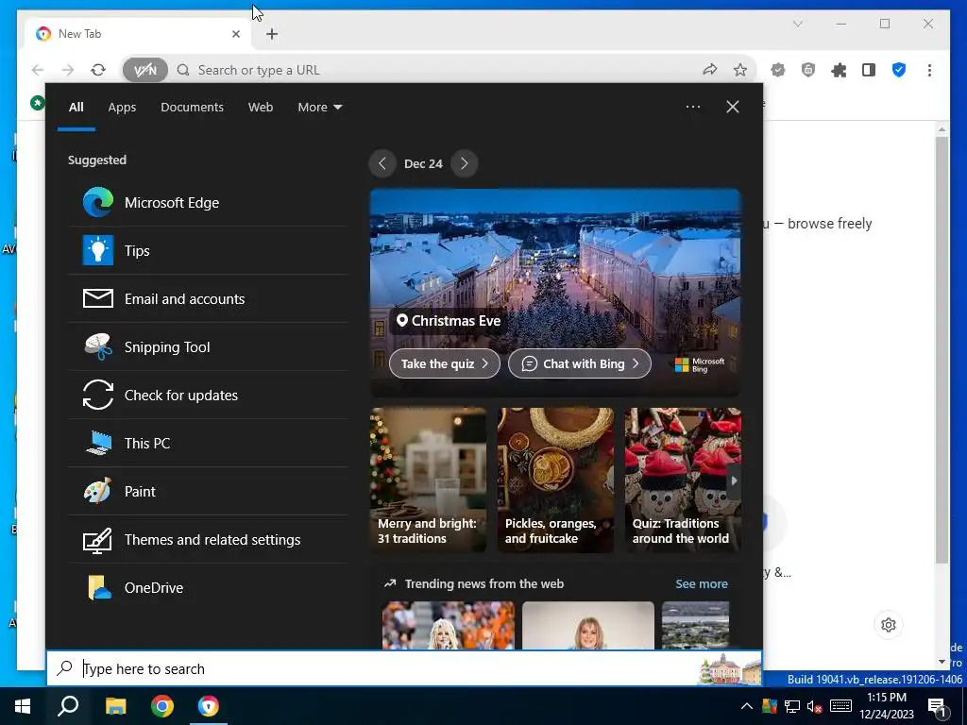Open OneDrive folder icon
This screenshot has width=967, height=725.
(98, 587)
